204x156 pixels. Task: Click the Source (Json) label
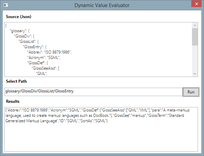(18, 17)
